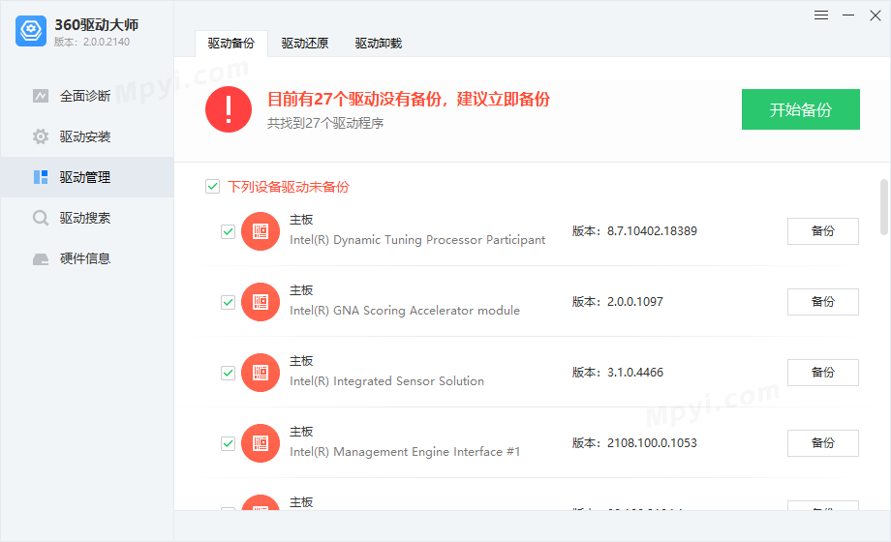Click the 全面诊断 chart icon in sidebar
The image size is (891, 542).
pyautogui.click(x=41, y=96)
